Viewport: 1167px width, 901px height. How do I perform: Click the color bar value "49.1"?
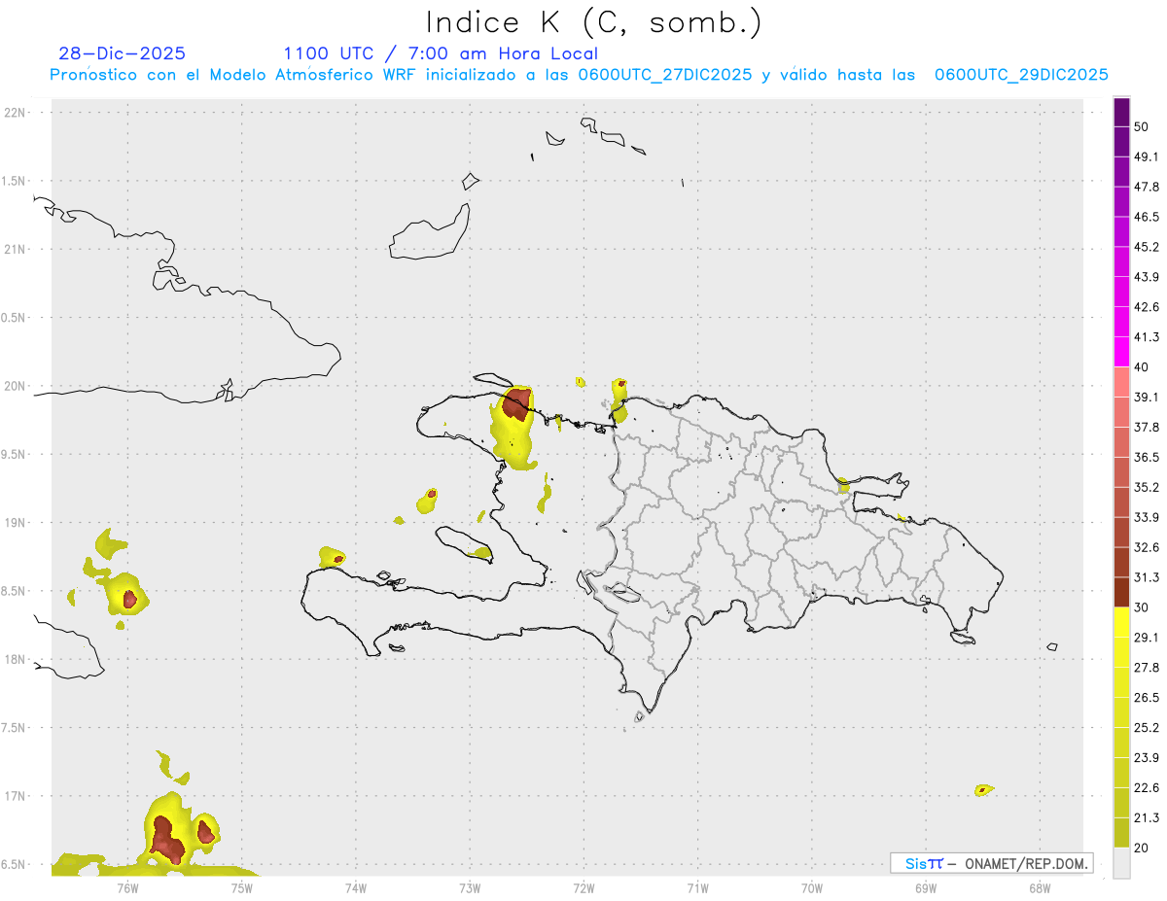pyautogui.click(x=1147, y=156)
